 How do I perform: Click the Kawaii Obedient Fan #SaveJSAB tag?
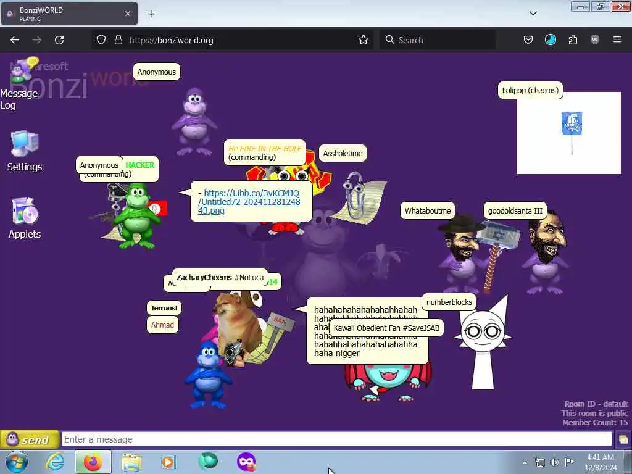386,328
